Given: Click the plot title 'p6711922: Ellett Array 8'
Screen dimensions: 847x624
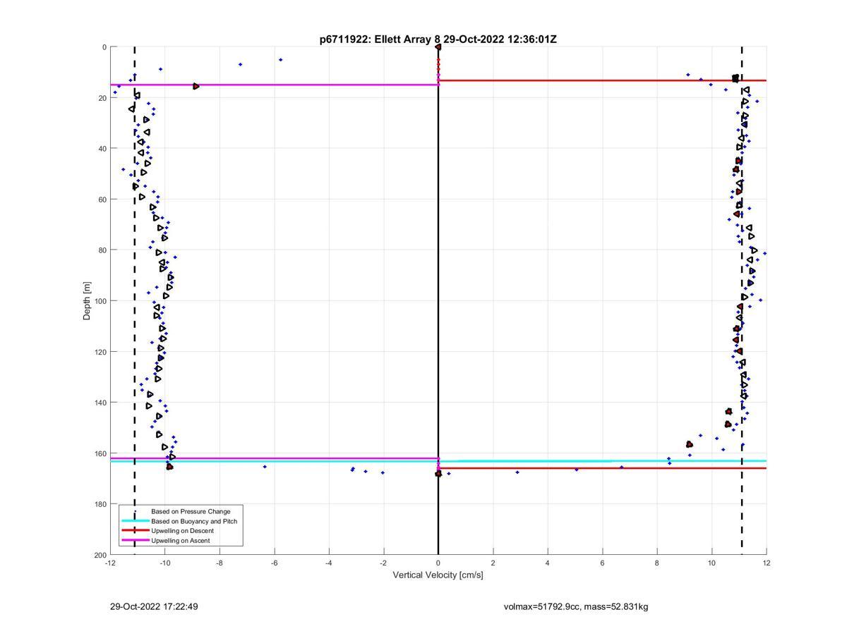Looking at the screenshot, I should (380, 39).
